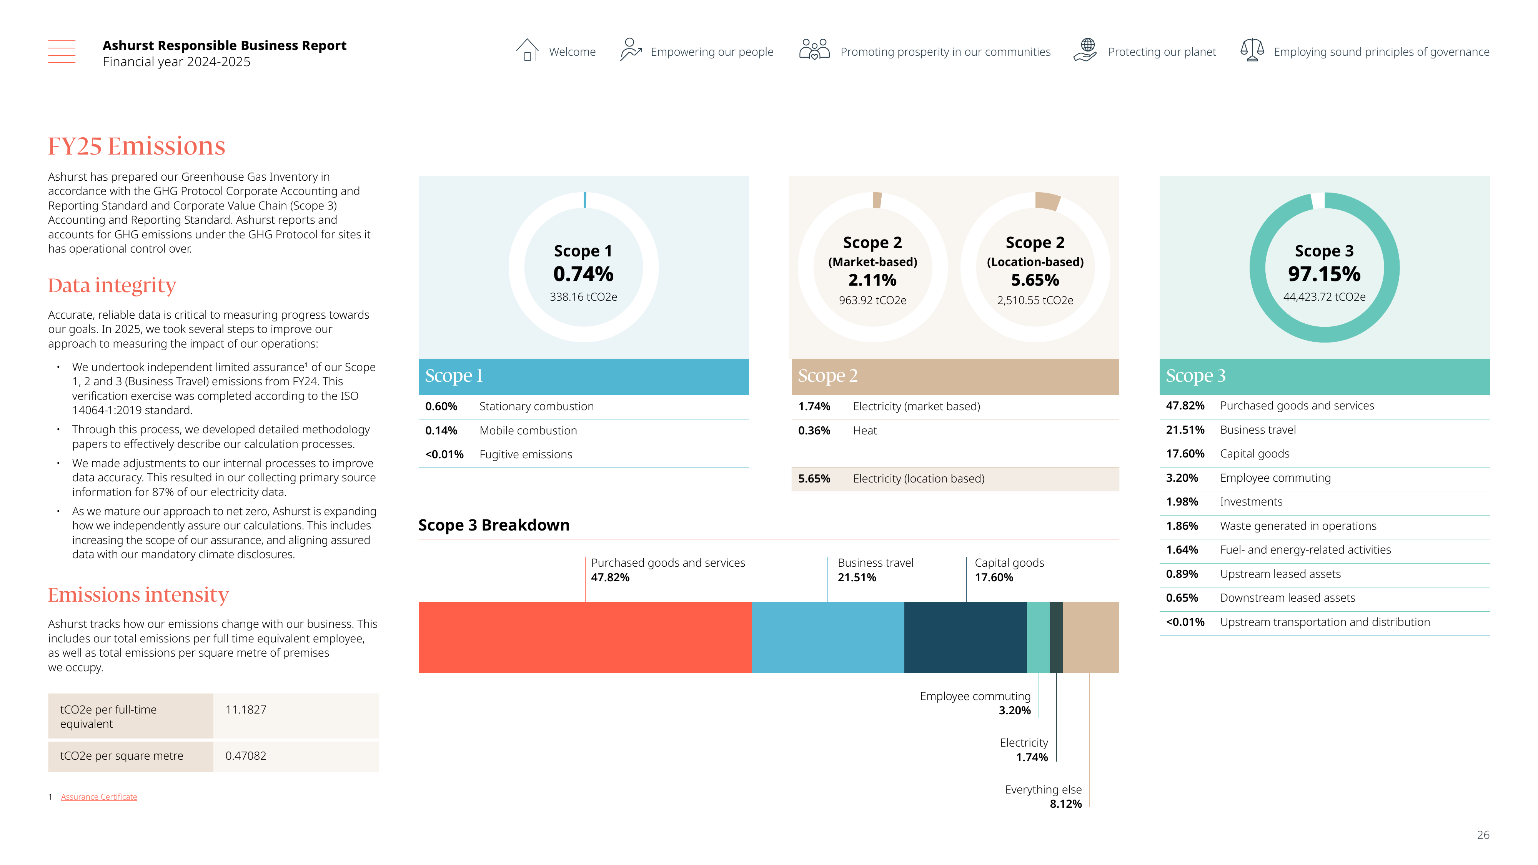Screen dimensions: 1538x865
Task: Open Employing sound principles of governance
Action: [1382, 52]
